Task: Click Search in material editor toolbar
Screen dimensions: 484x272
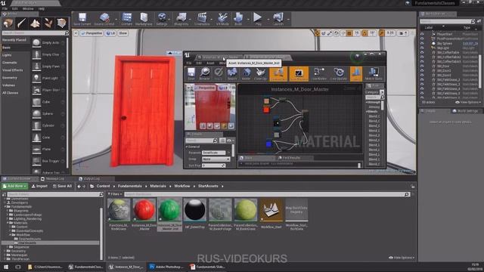Action: pyautogui.click(x=232, y=74)
